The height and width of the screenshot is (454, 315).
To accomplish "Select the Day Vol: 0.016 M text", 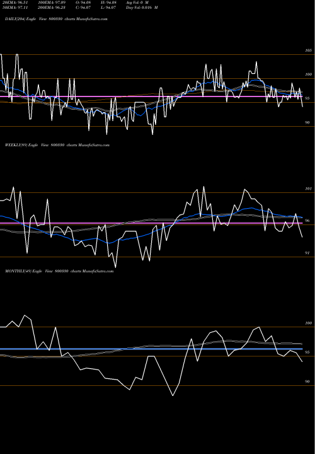I will pos(142,8).
